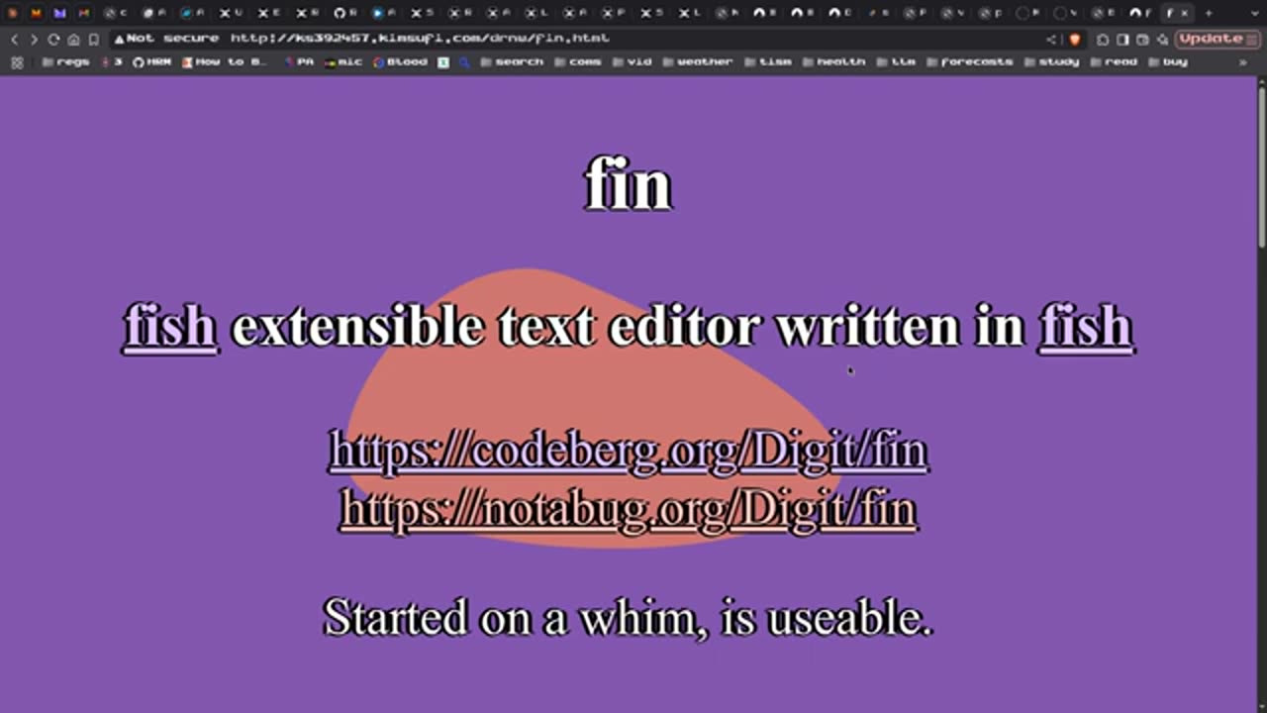Viewport: 1267px width, 713px height.
Task: Expand the forecasts bookmark folder
Action: 970,61
